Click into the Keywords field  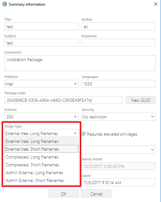coord(118,43)
